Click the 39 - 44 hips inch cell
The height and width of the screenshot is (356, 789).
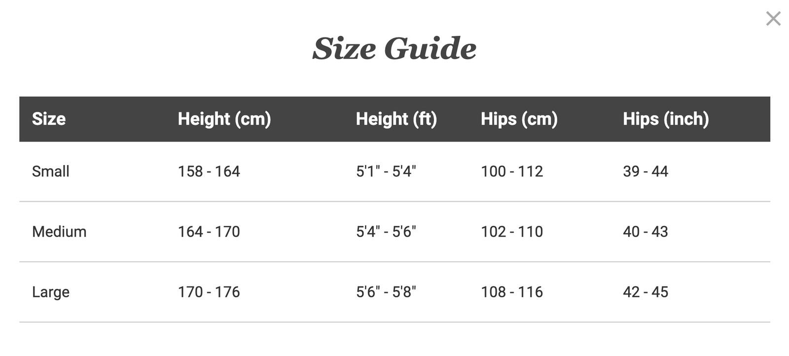tap(646, 171)
